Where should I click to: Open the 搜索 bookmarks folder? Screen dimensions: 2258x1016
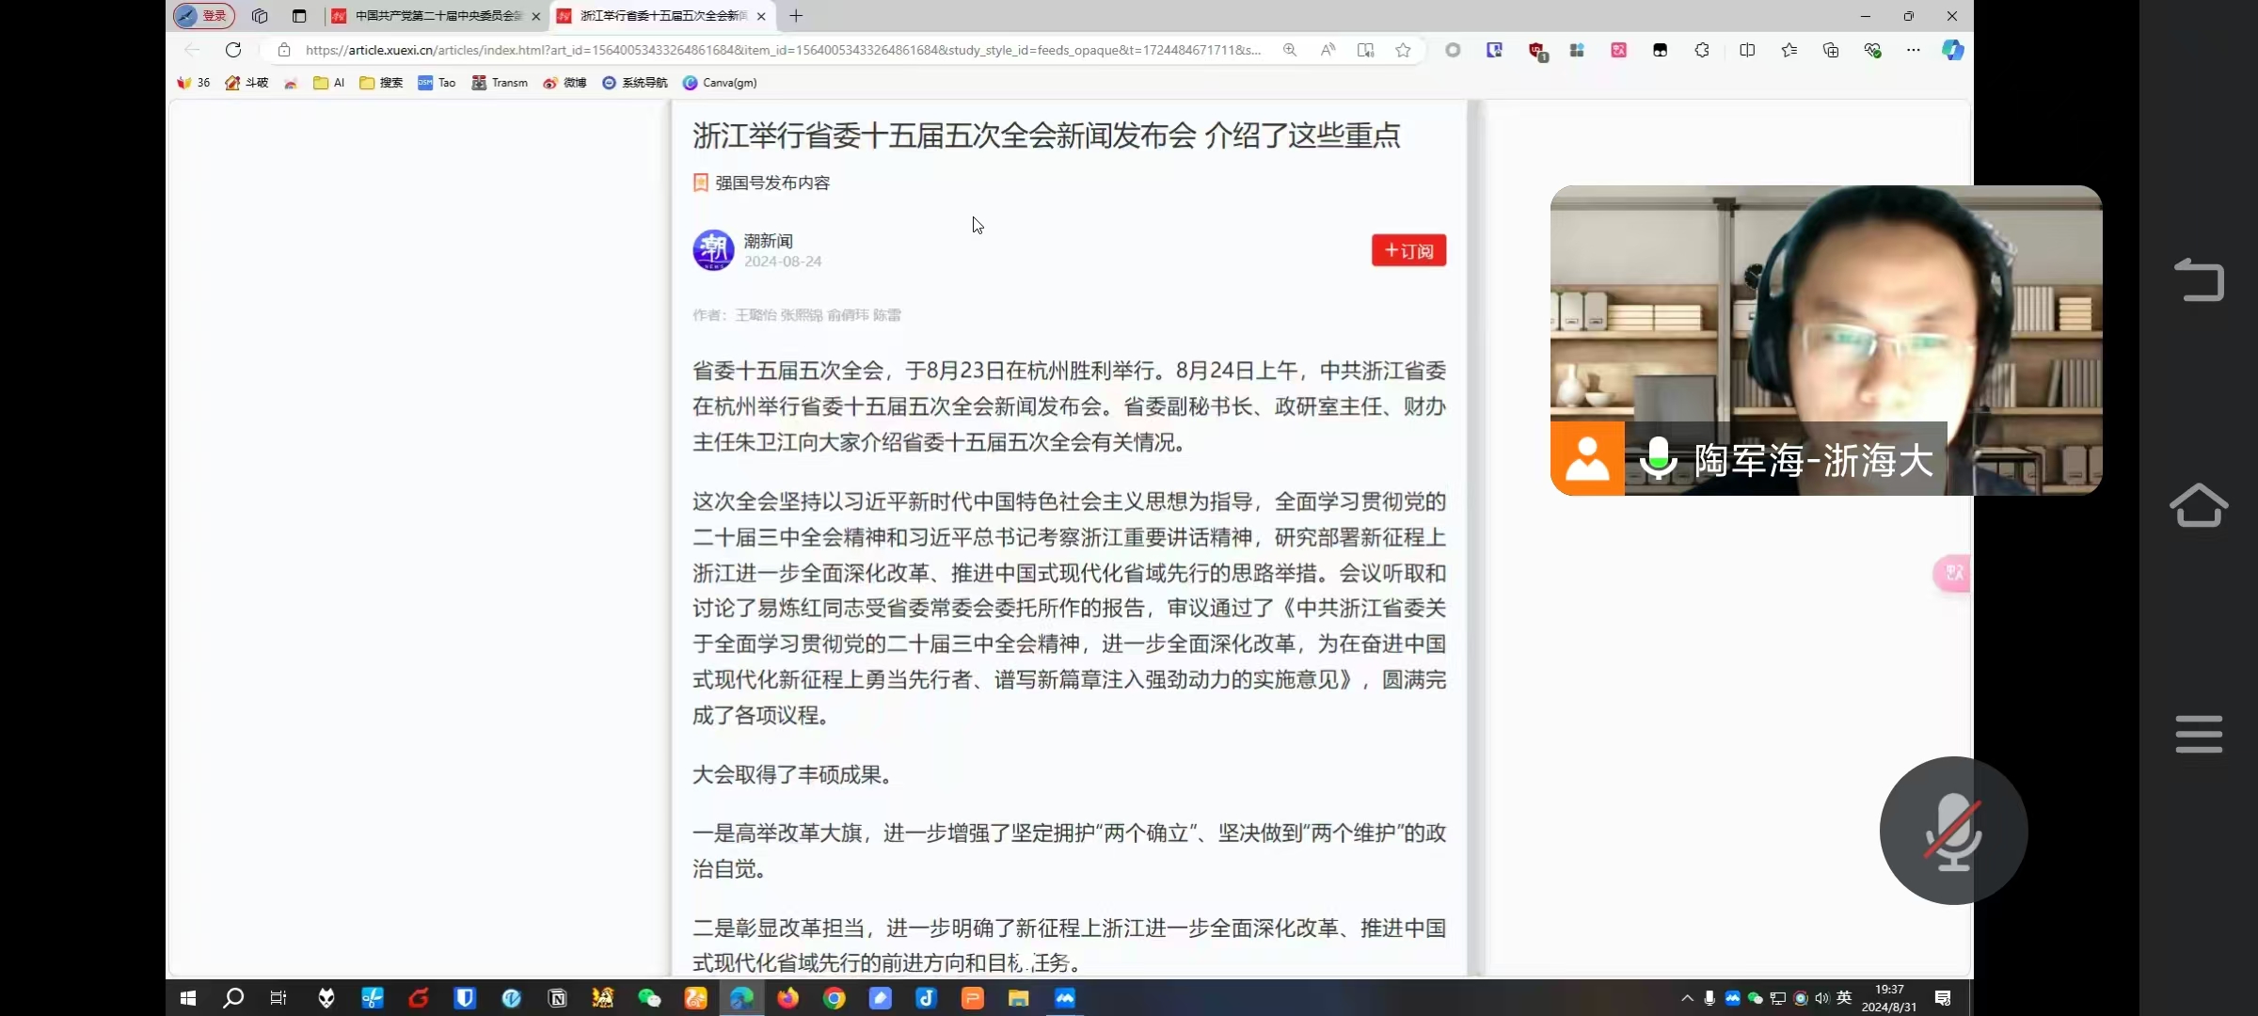[x=381, y=83]
